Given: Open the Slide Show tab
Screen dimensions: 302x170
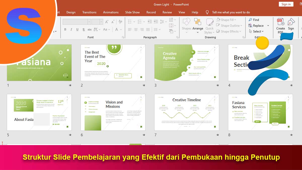Looking at the screenshot, I should [x=132, y=12].
